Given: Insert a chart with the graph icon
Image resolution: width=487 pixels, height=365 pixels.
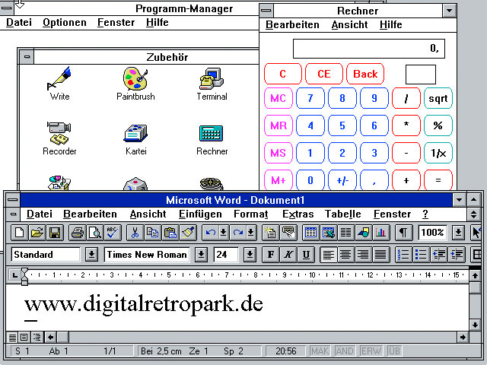Looking at the screenshot, I should pyautogui.click(x=380, y=233).
